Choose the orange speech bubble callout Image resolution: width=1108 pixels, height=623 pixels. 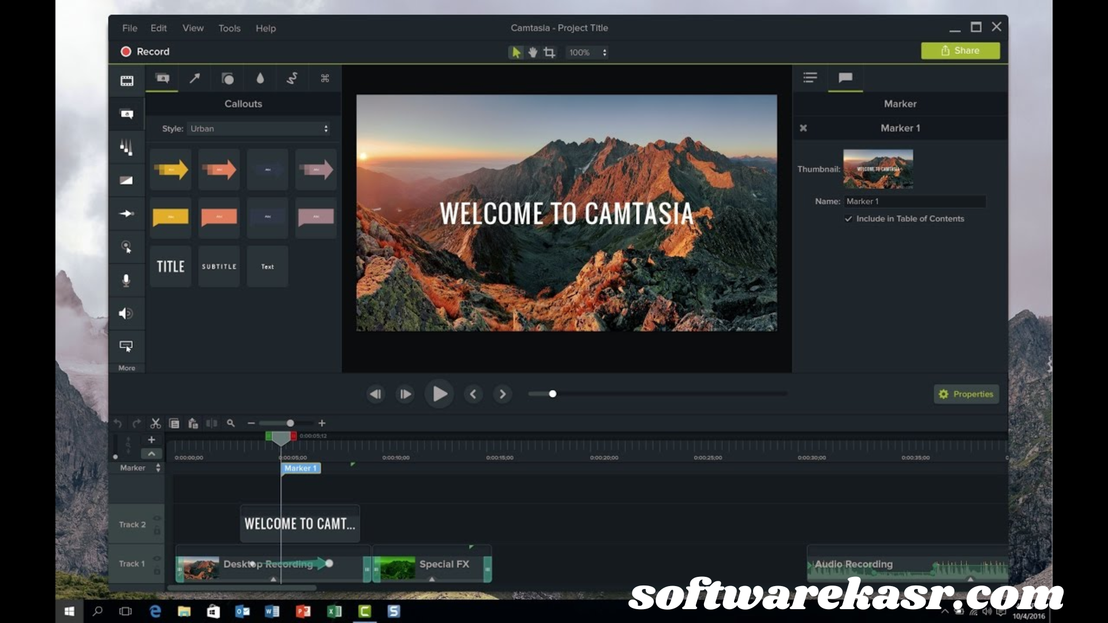(219, 217)
